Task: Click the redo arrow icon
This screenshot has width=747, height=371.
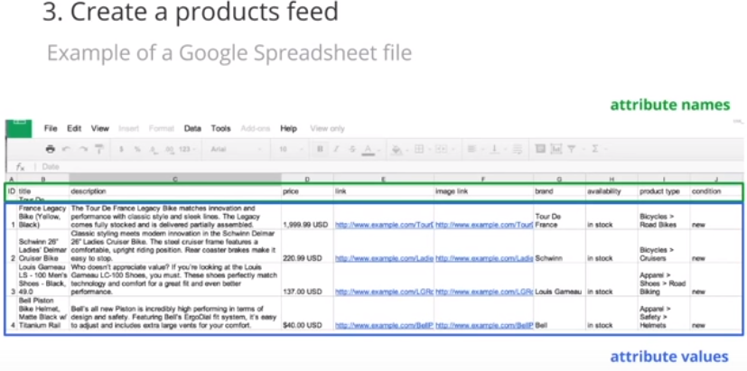Action: point(82,149)
